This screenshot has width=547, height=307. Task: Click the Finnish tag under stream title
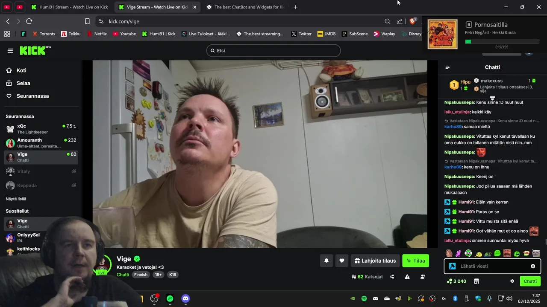pyautogui.click(x=141, y=275)
